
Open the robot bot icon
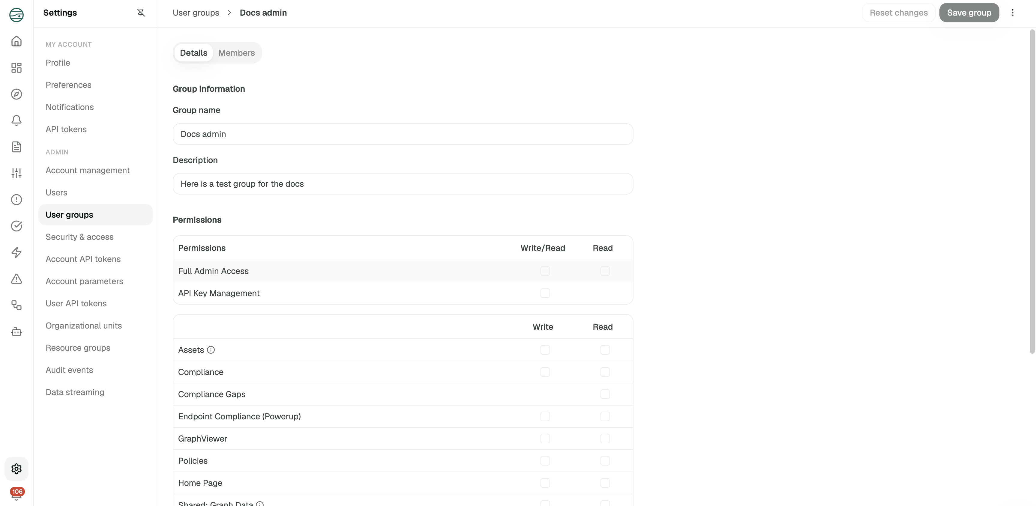(x=16, y=332)
